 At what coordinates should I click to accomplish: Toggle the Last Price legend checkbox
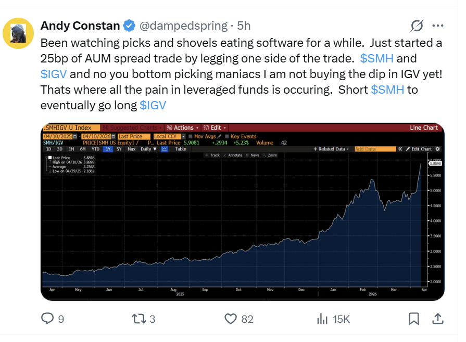tap(50, 158)
